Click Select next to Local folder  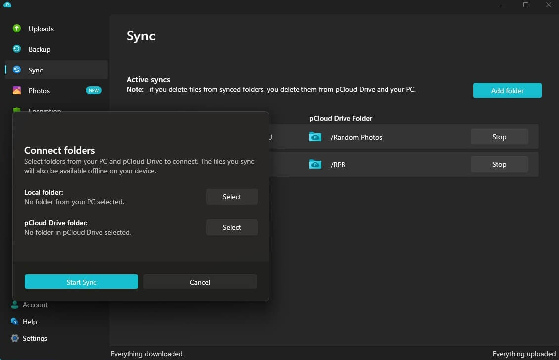[231, 196]
